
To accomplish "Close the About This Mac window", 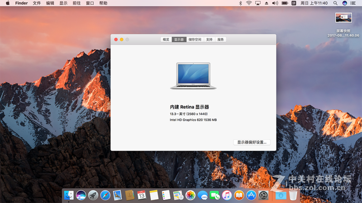I will (116, 40).
